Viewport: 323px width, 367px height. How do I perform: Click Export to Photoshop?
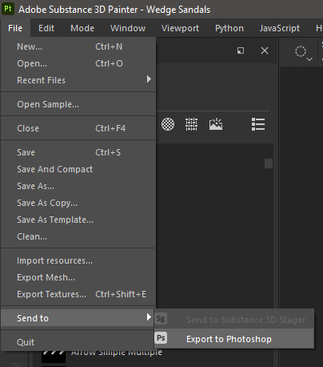tap(233, 338)
